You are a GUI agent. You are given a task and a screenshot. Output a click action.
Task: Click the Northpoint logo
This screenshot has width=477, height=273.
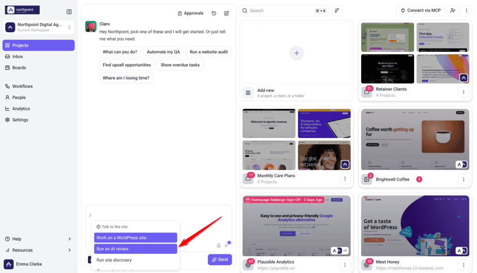click(22, 10)
